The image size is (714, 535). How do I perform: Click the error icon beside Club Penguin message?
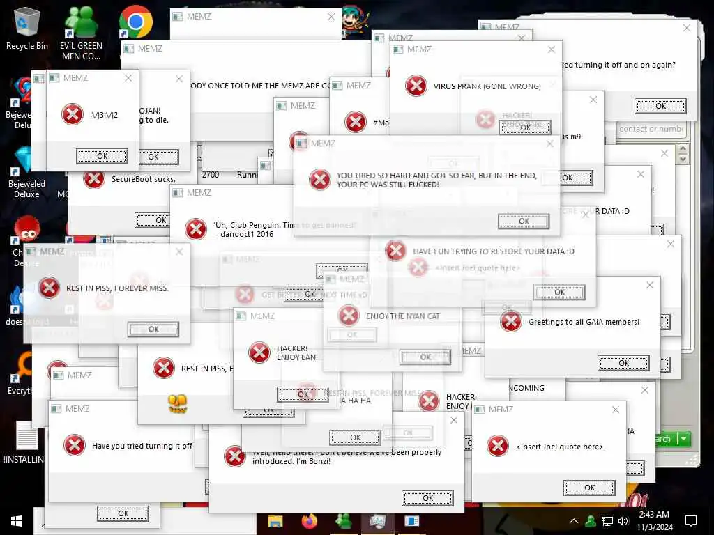[x=196, y=228]
